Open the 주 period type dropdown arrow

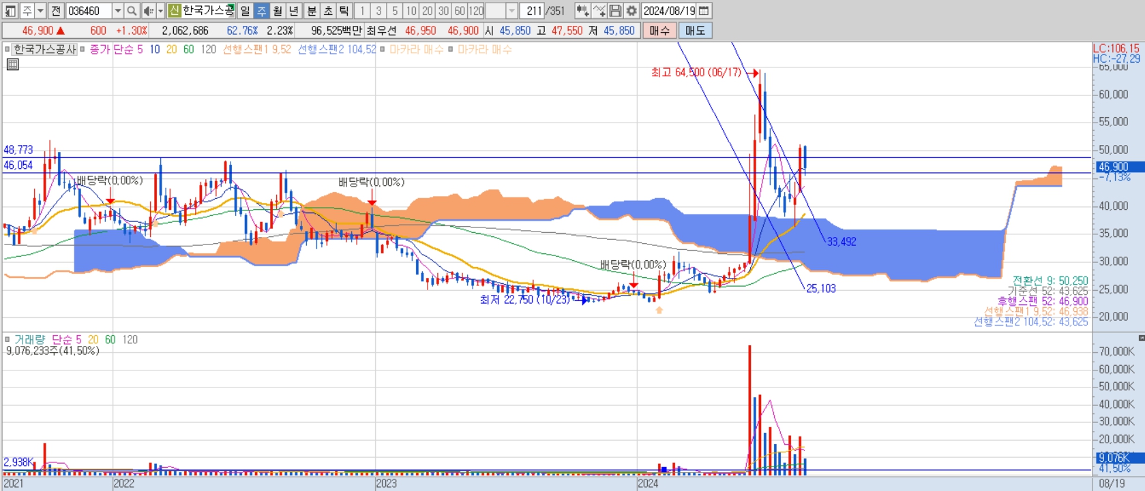(40, 11)
